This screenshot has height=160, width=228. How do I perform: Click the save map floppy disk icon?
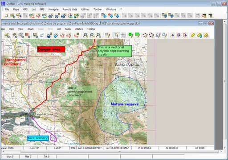(x=36, y=35)
